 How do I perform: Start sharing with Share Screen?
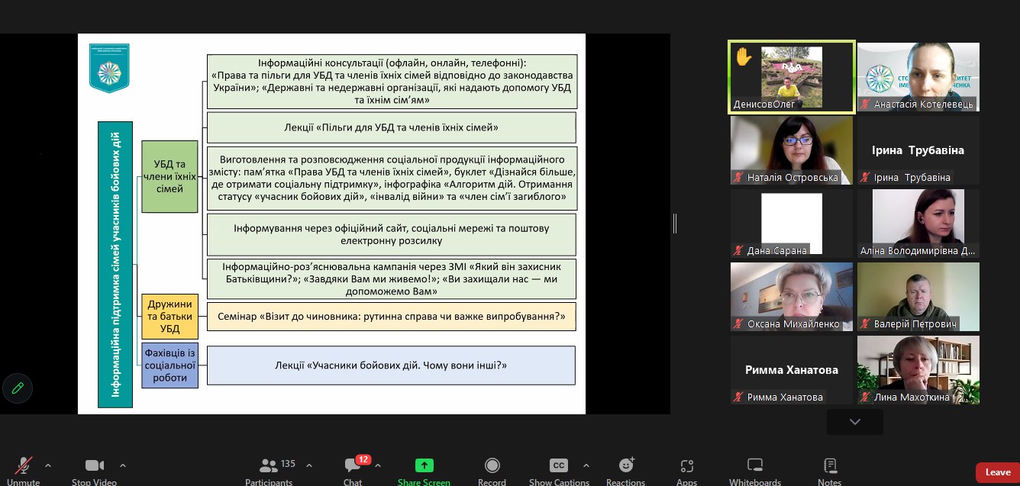(424, 466)
